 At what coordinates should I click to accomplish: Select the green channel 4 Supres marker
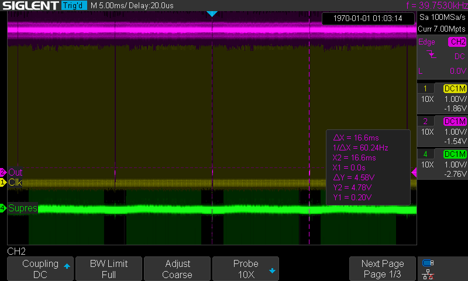tap(19, 208)
